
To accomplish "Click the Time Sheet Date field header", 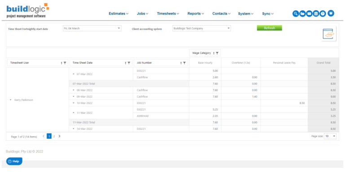I will (101, 63).
